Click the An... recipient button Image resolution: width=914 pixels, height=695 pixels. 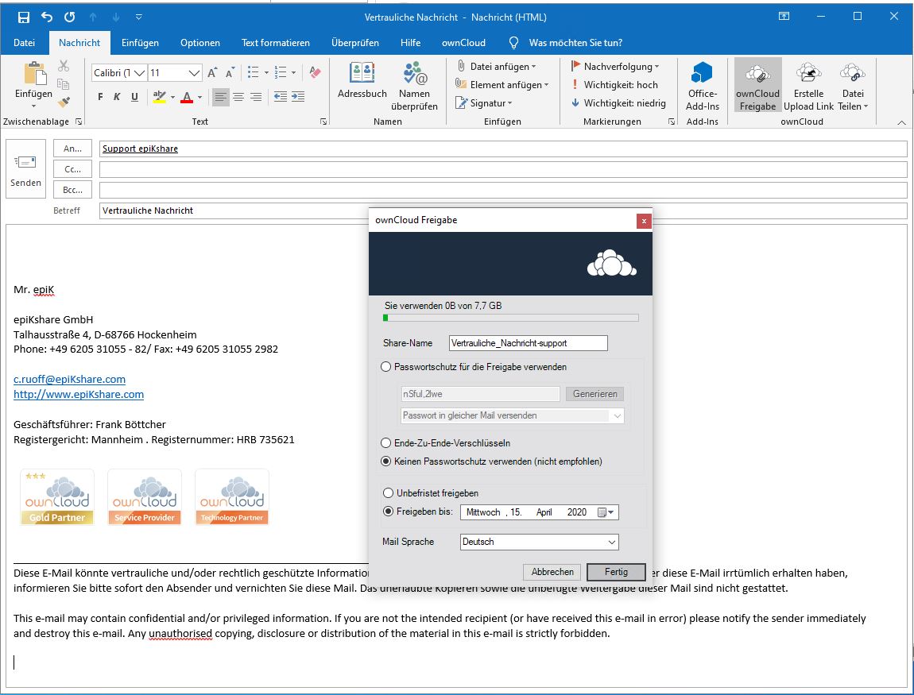click(x=72, y=149)
